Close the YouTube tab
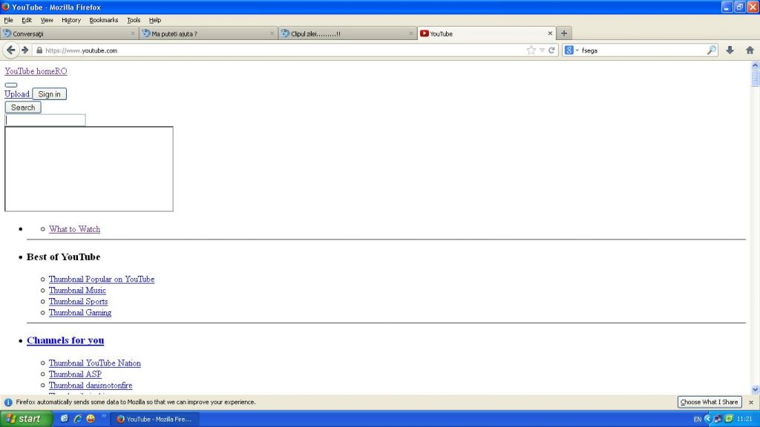 (550, 33)
